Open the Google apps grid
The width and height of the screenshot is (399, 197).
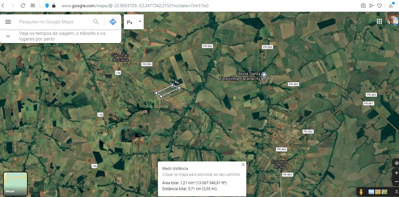(379, 21)
